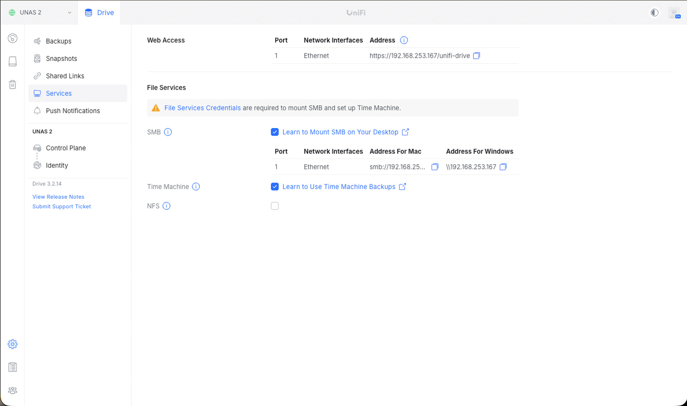Image resolution: width=687 pixels, height=406 pixels.
Task: Click the SMB info icon
Action: [x=168, y=132]
